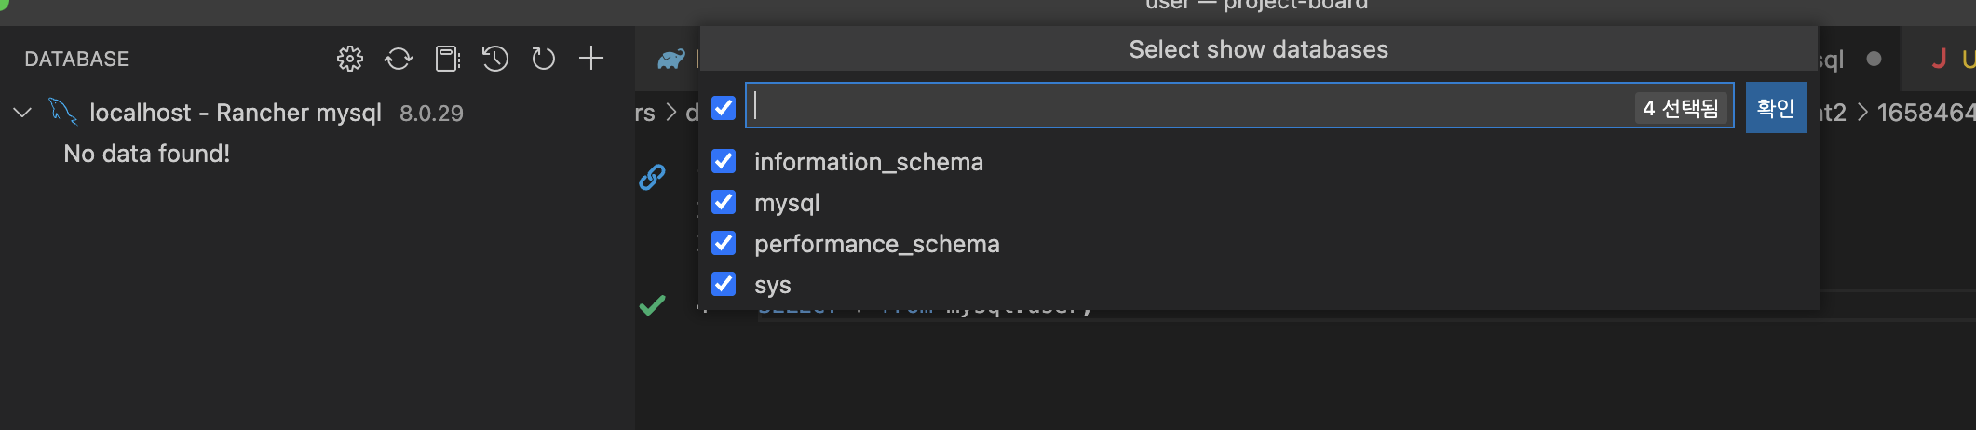
Task: Uncheck the information_schema checkbox
Action: (x=724, y=162)
